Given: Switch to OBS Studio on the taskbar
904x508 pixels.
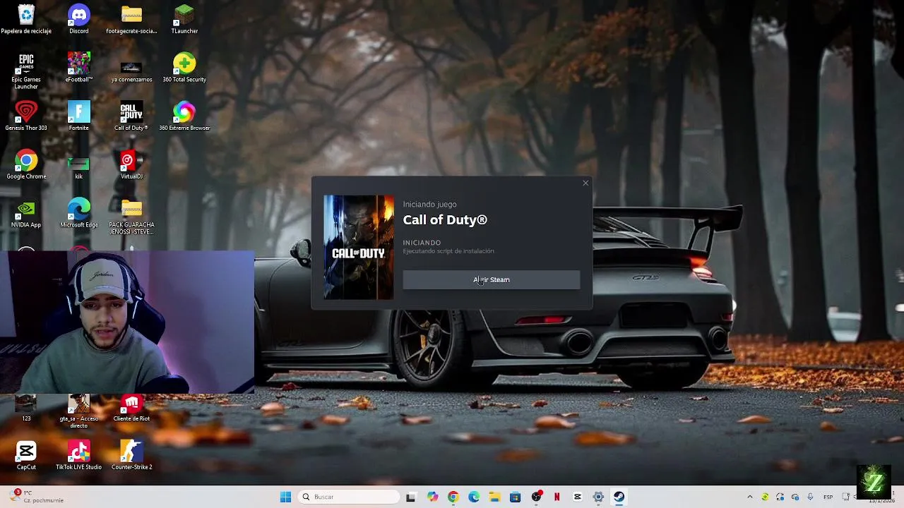Looking at the screenshot, I should [536, 497].
